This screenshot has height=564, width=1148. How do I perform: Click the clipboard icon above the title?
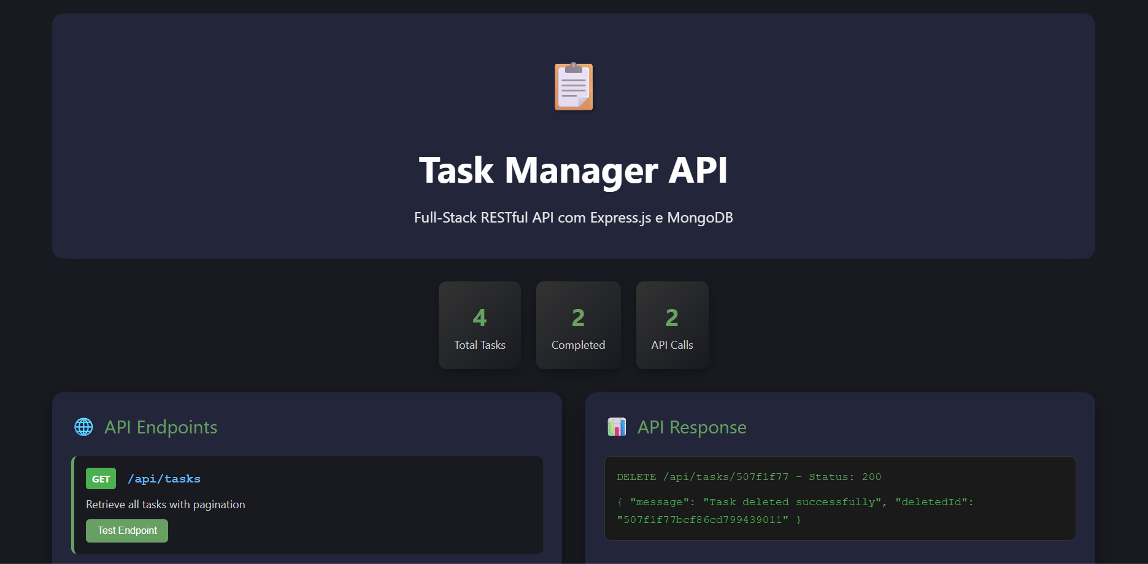(572, 86)
